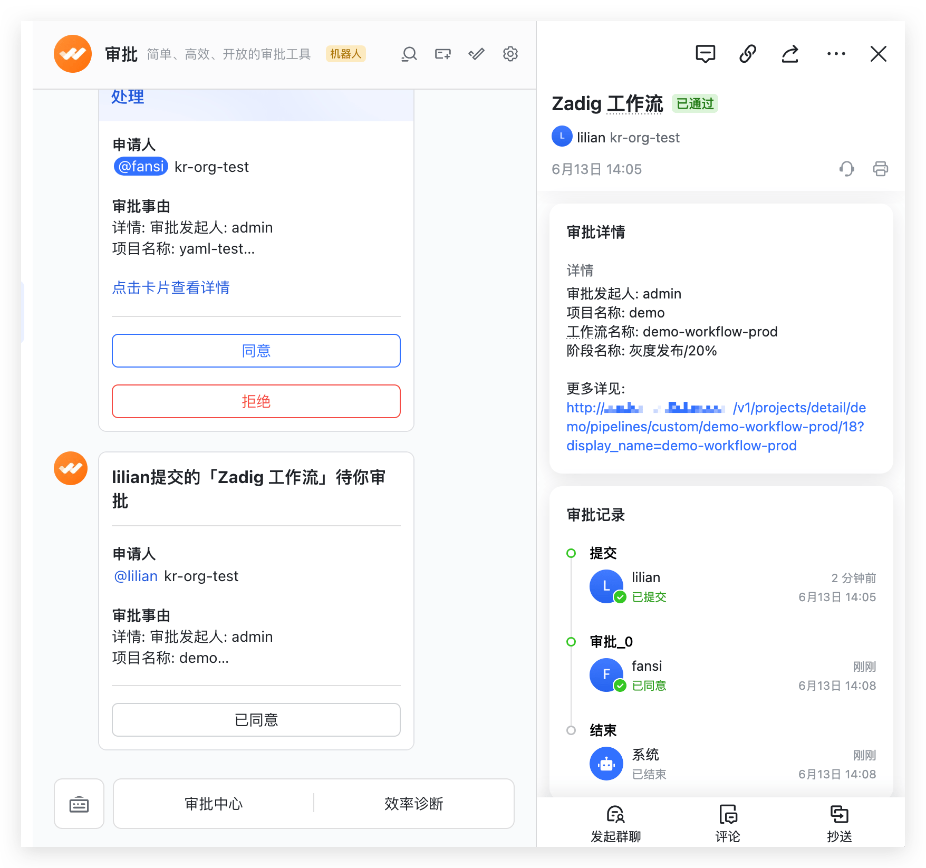Click the 机器人 bot tag

(x=345, y=54)
